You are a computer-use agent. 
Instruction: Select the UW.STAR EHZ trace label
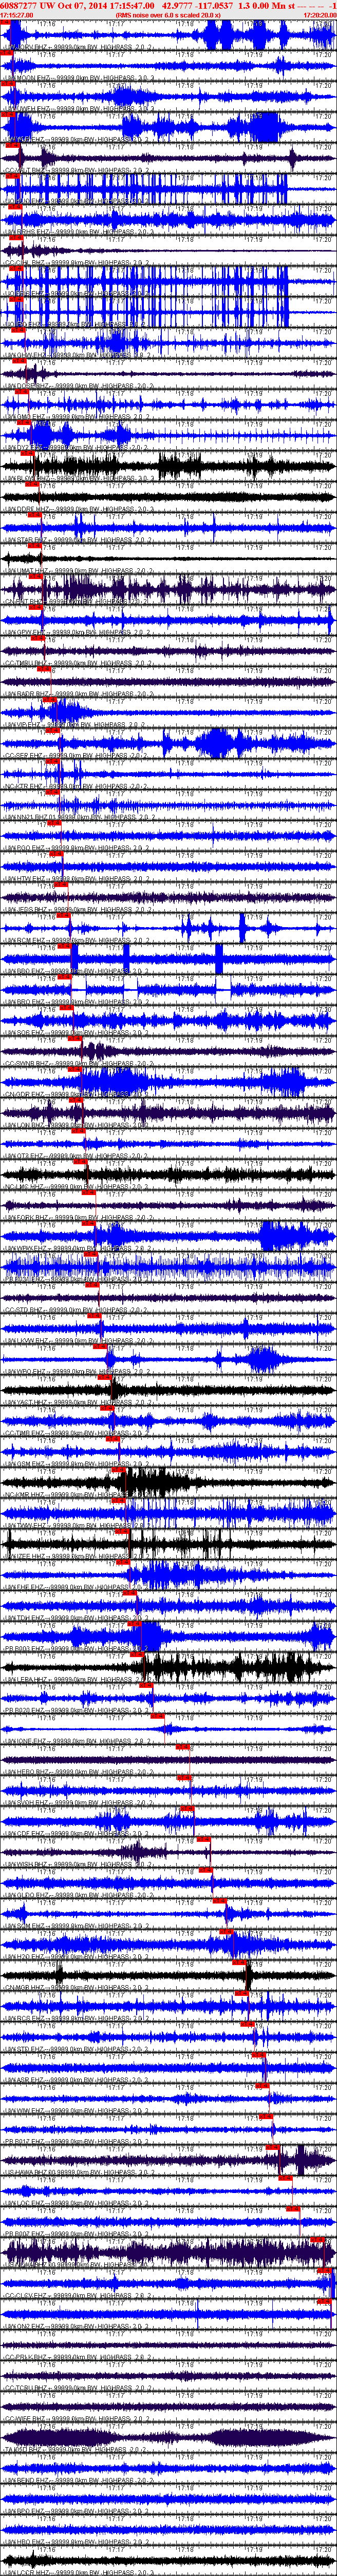pos(78,539)
